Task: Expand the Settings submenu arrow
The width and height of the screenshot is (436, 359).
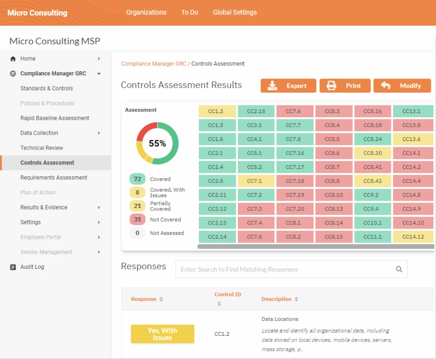Action: [x=99, y=222]
